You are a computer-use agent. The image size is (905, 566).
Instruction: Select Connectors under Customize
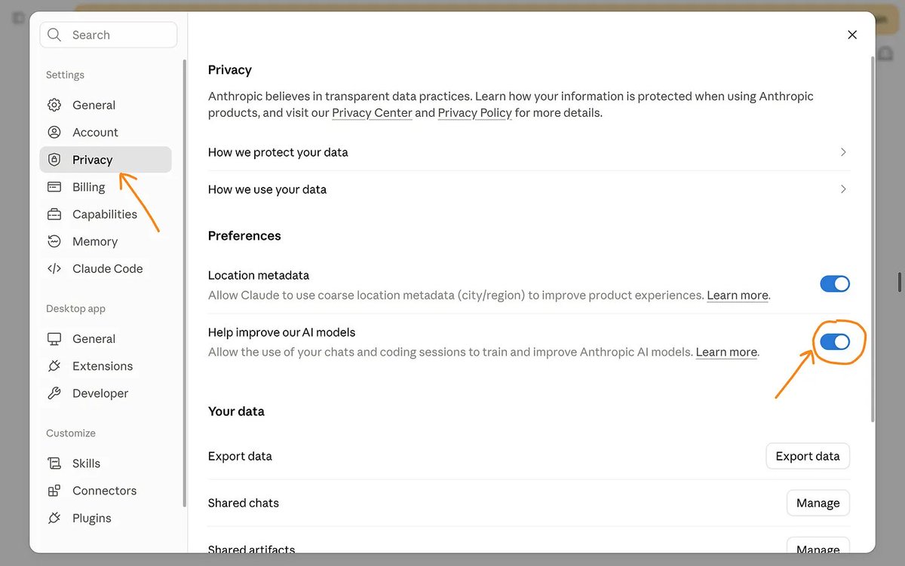click(x=106, y=491)
